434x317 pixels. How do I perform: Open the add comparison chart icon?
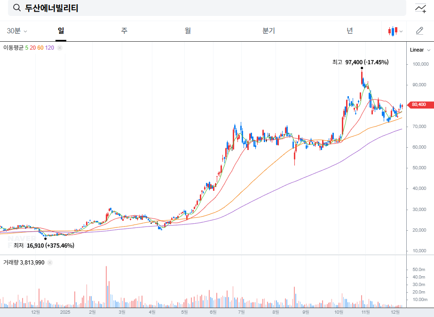coord(420,8)
